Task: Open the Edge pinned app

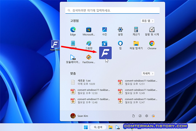Action: coord(73,31)
